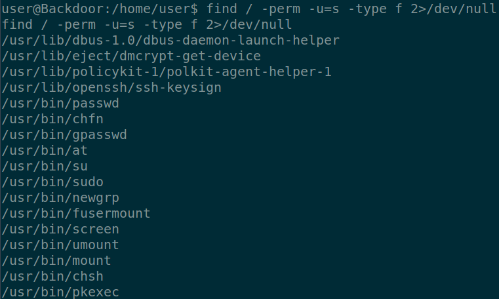Select the /usr/bin/chfn line
The height and width of the screenshot is (299, 499).
[x=52, y=119]
